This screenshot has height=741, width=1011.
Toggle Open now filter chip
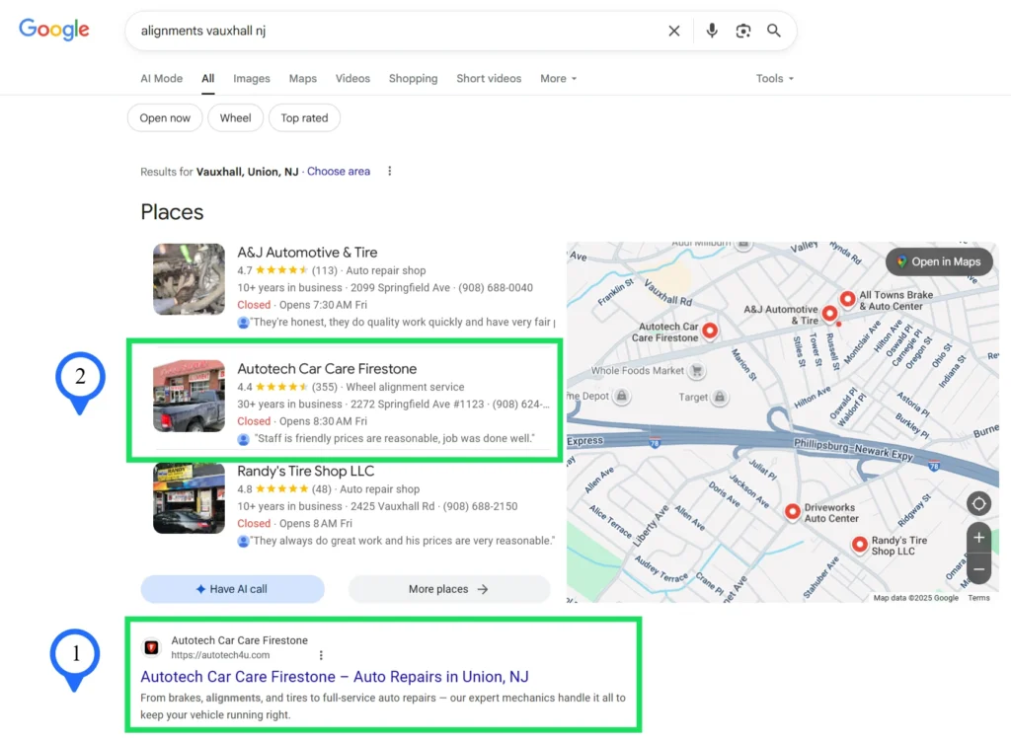pyautogui.click(x=165, y=118)
